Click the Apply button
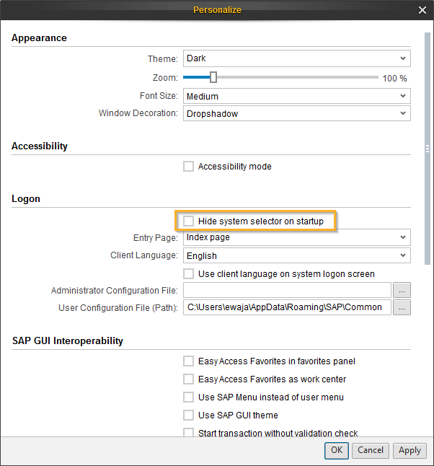Image resolution: width=434 pixels, height=466 pixels. pos(409,450)
